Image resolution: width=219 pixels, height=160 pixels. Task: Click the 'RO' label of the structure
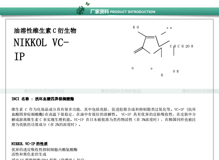tap(136, 27)
